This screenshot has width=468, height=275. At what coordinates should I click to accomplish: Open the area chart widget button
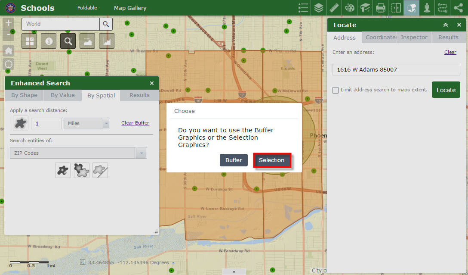coord(107,41)
